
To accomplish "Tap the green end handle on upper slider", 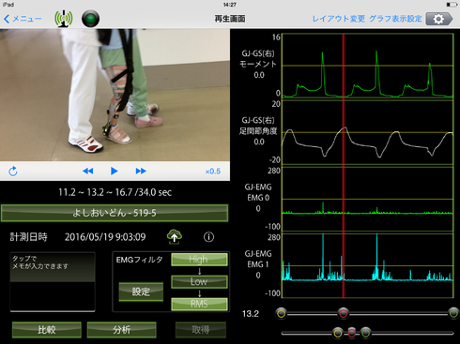I will tap(453, 313).
